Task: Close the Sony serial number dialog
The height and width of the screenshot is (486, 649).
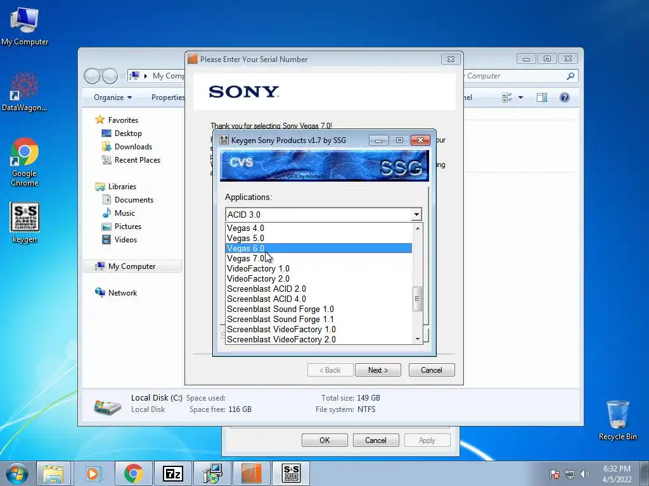Action: click(451, 59)
